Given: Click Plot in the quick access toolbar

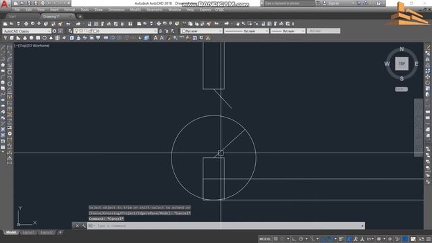Looking at the screenshot, I should click(x=43, y=3).
